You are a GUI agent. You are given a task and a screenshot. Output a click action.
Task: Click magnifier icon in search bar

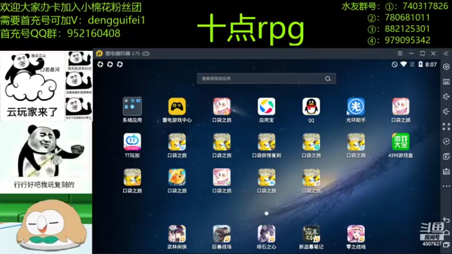[x=328, y=78]
